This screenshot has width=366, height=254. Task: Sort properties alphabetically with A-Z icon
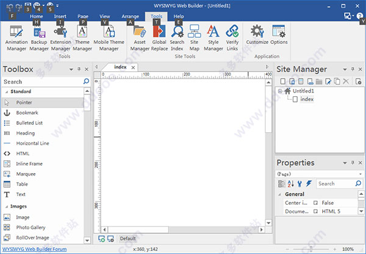[x=290, y=183]
